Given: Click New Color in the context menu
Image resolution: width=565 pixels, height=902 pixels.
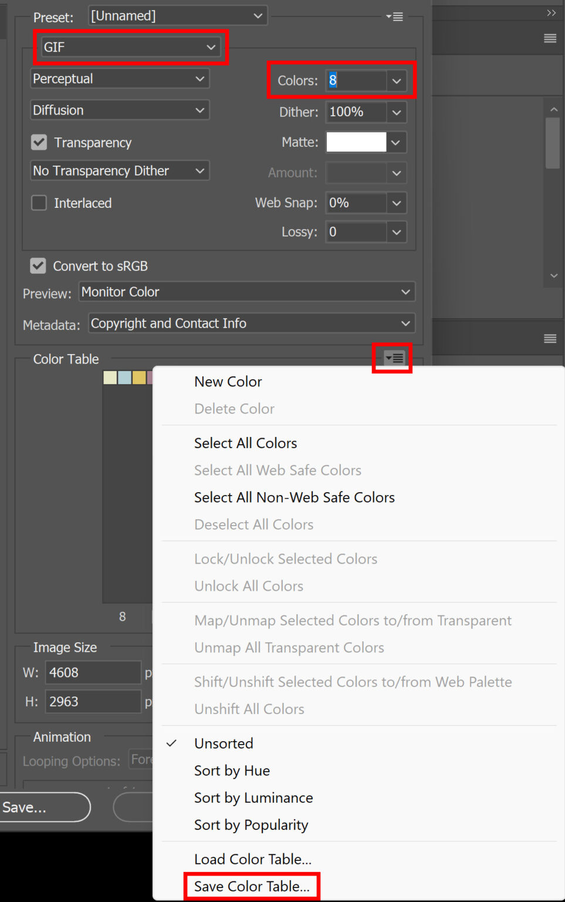Looking at the screenshot, I should [x=228, y=382].
